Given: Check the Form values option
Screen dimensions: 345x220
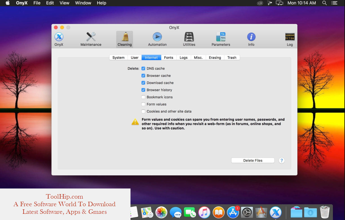Looking at the screenshot, I should point(143,104).
